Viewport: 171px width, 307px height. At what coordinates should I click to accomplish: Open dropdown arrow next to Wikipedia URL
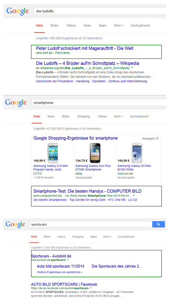coord(132,68)
